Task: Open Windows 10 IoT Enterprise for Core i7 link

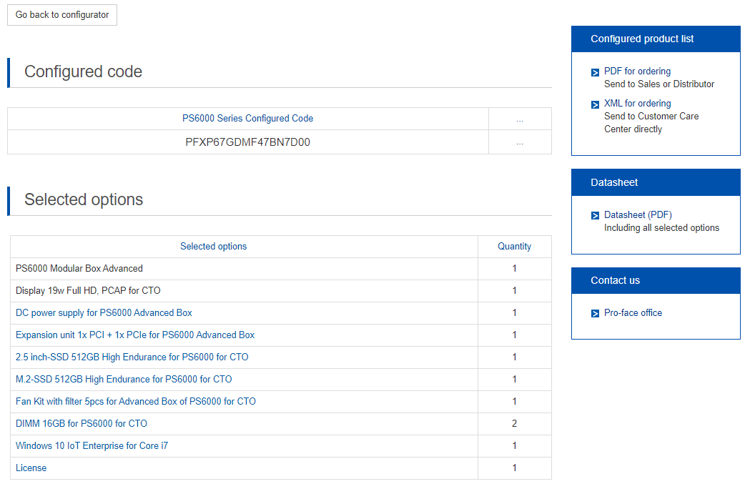Action: pos(92,445)
